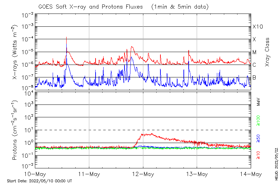Screen dimensions: 279x184
Task: Click the 10-May date tick label
Action: click(x=35, y=174)
